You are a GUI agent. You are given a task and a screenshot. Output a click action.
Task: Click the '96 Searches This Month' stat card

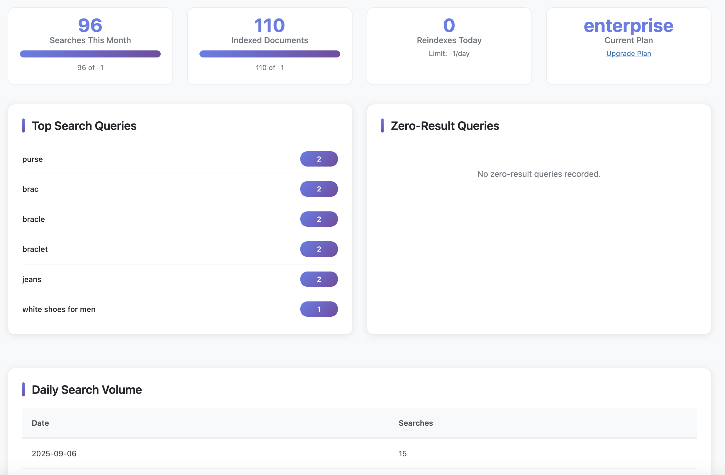(x=90, y=46)
